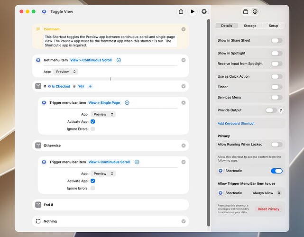The width and height of the screenshot is (304, 237).
Task: Click the 'is' condition operator
Action: click(74, 86)
